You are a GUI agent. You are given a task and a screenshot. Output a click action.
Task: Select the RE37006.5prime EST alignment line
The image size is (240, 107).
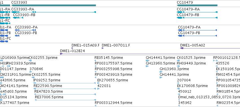[x=65, y=100]
